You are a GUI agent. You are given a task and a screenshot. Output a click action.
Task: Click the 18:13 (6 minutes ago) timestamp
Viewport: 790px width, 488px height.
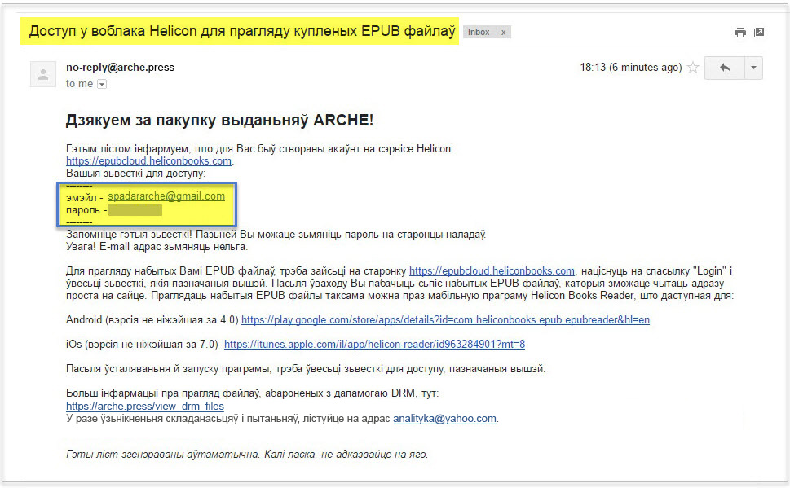631,68
